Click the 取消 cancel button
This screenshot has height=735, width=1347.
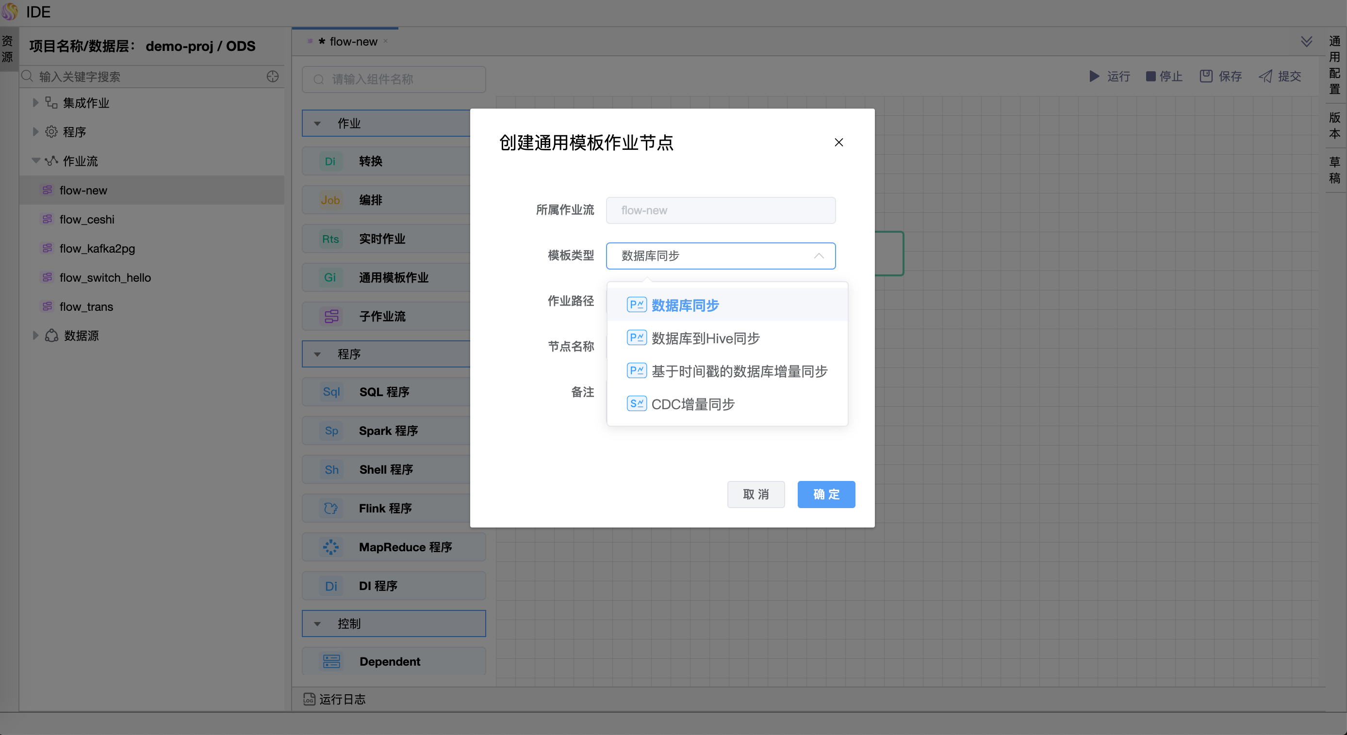(756, 494)
